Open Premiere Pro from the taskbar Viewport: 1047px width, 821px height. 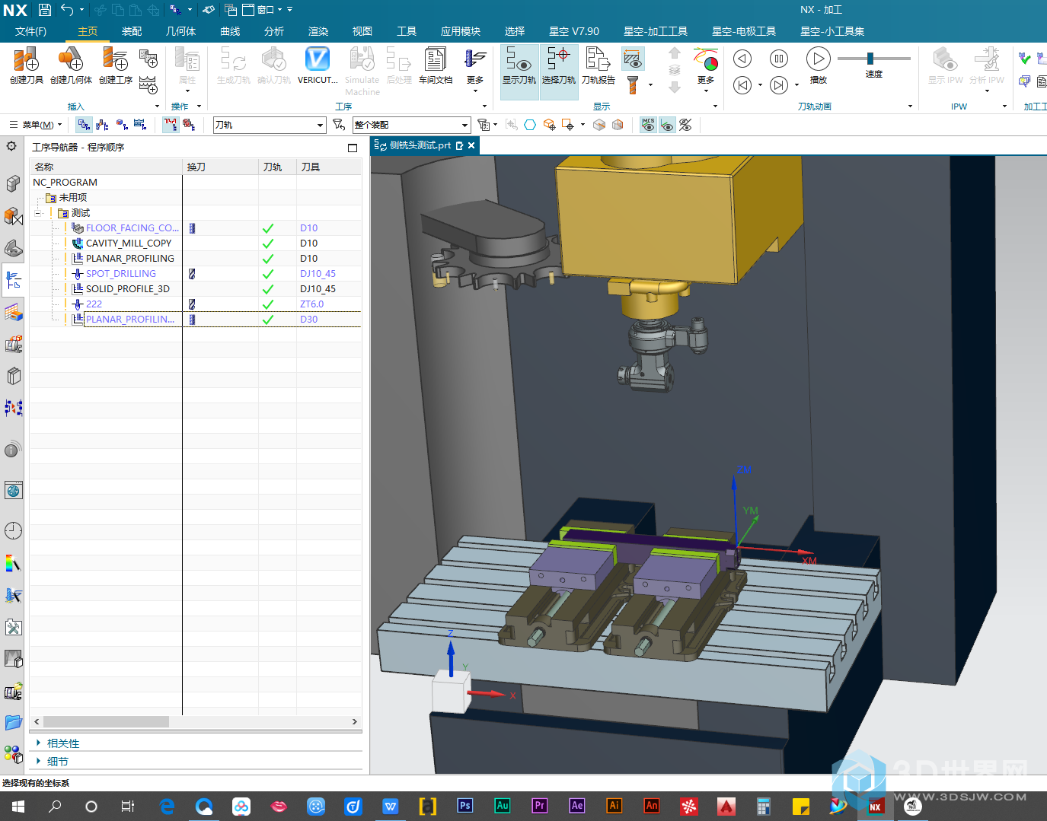click(x=539, y=806)
